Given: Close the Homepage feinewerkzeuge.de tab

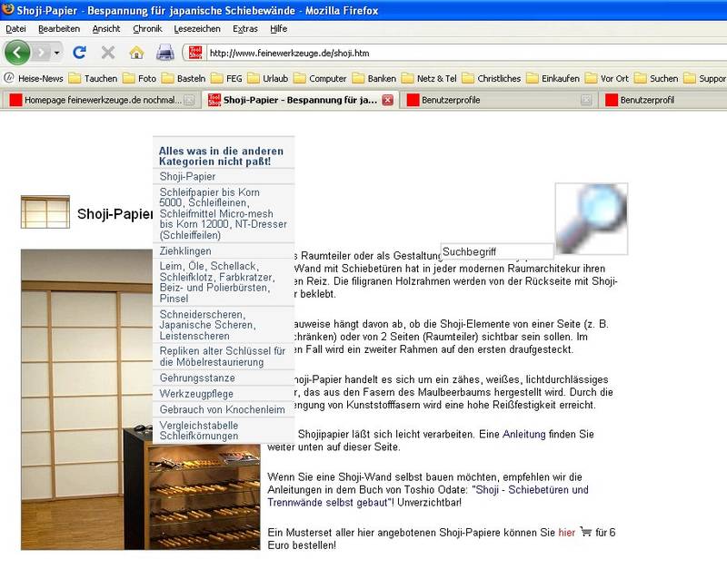Looking at the screenshot, I should coord(189,100).
